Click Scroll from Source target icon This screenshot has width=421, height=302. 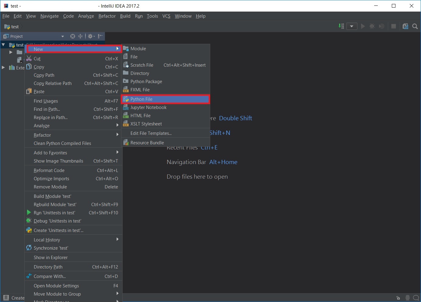click(x=72, y=36)
